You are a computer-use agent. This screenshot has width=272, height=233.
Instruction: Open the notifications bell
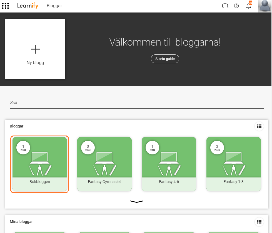249,6
